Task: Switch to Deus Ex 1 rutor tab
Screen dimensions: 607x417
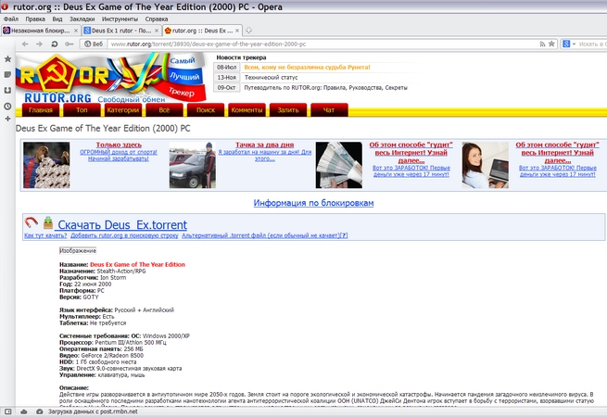Action: click(121, 31)
